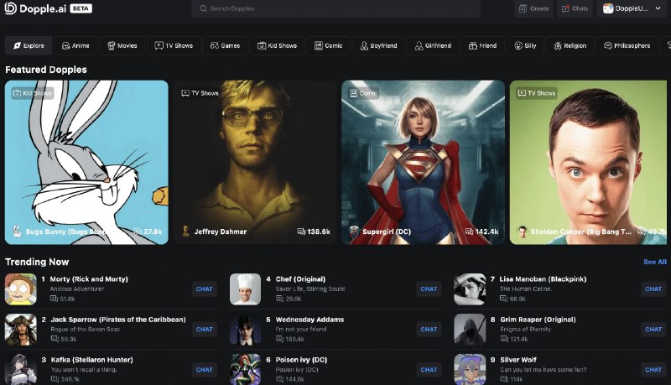Click the Dopple.ai logo icon

[10, 8]
